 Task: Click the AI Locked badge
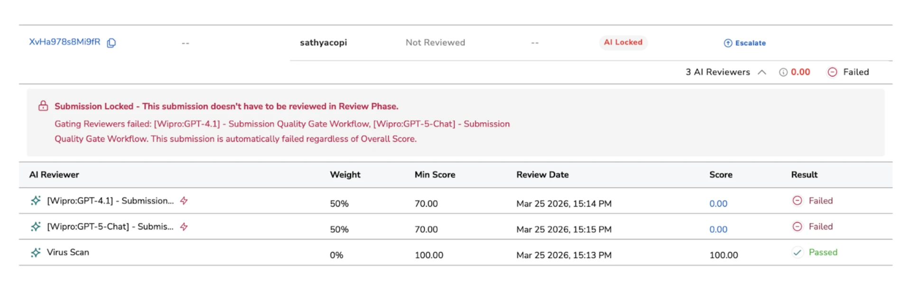[x=623, y=42]
